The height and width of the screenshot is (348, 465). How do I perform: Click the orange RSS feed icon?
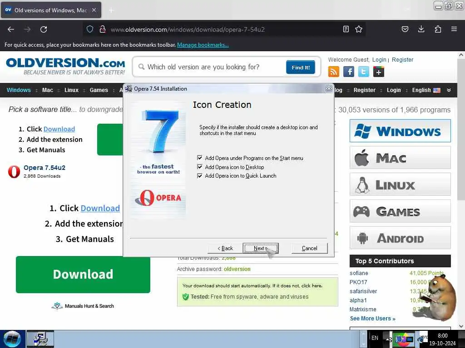[x=334, y=72]
